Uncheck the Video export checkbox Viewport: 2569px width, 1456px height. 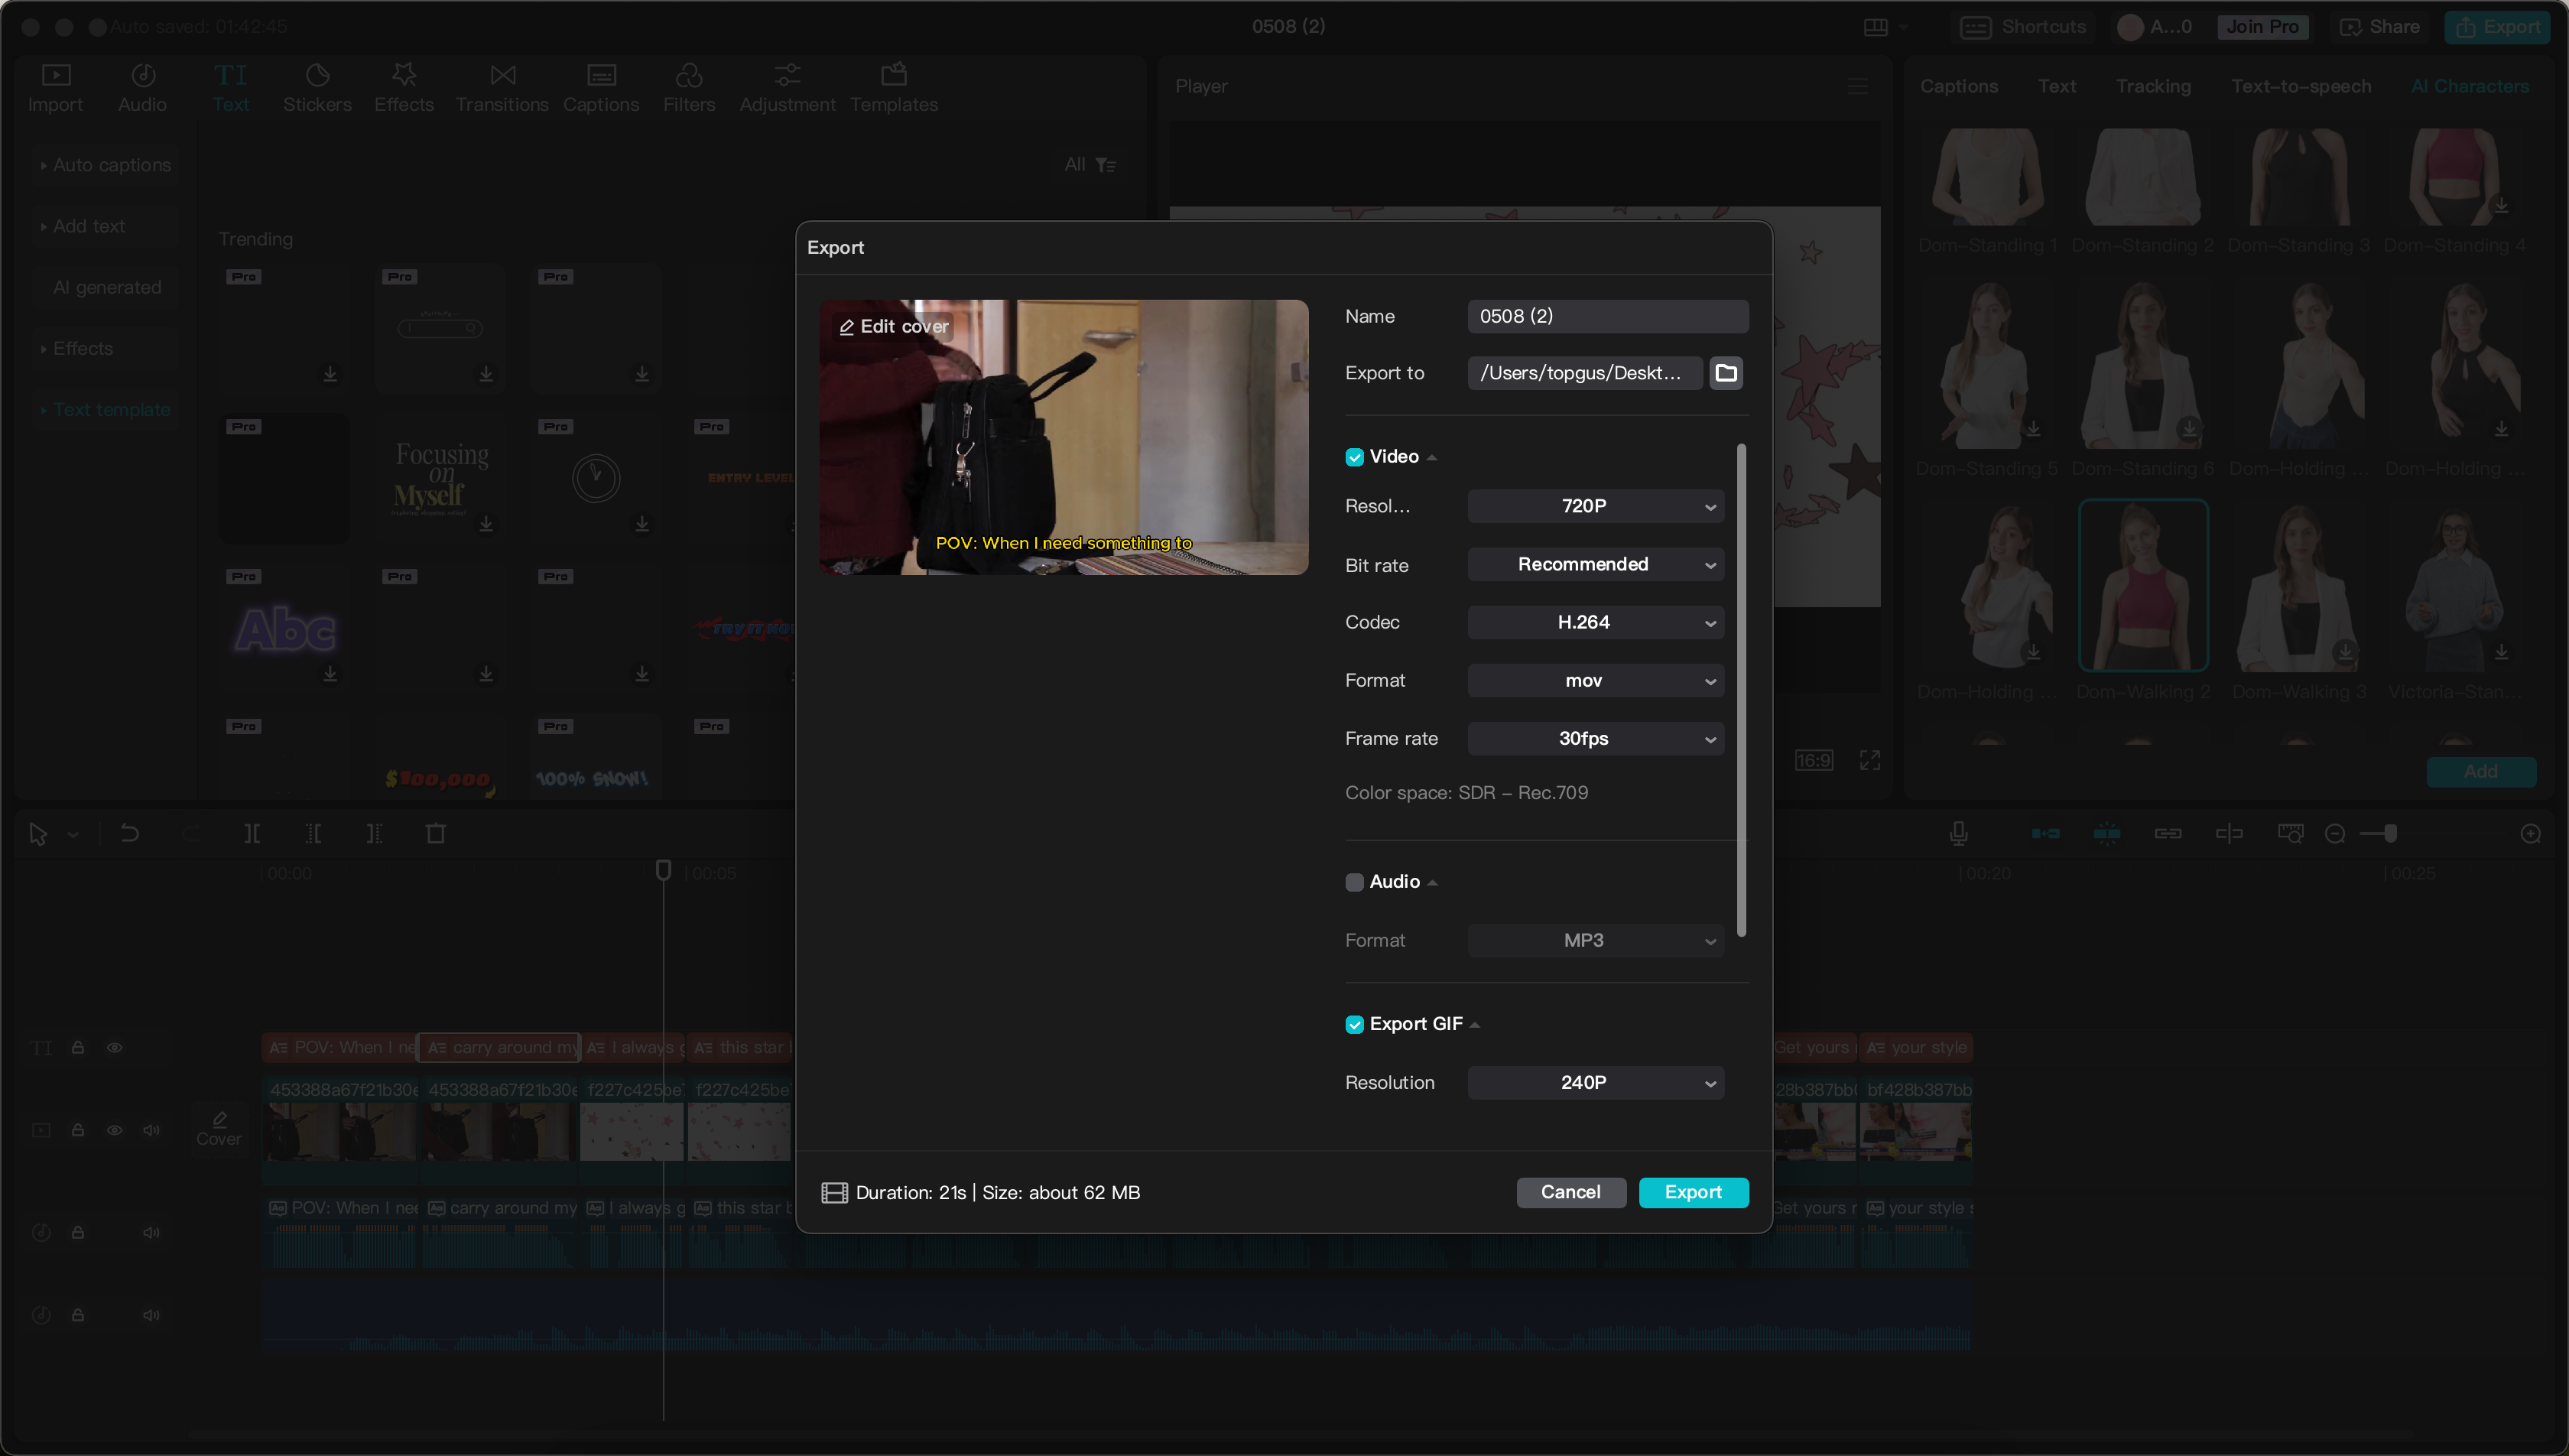coord(1356,457)
